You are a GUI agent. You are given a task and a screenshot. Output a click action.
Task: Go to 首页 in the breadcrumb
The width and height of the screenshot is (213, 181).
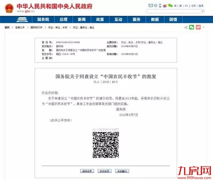[x=7, y=28]
